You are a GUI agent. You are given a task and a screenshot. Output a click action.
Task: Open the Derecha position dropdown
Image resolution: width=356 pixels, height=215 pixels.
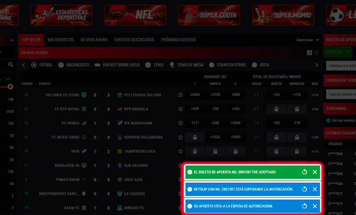coord(338,52)
